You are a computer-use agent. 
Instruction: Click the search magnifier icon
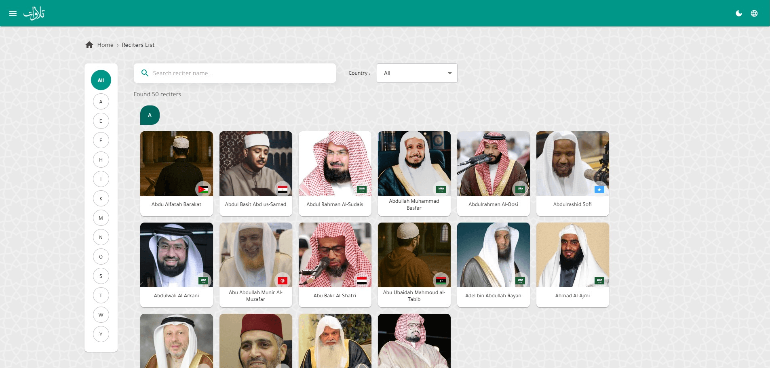pos(145,73)
